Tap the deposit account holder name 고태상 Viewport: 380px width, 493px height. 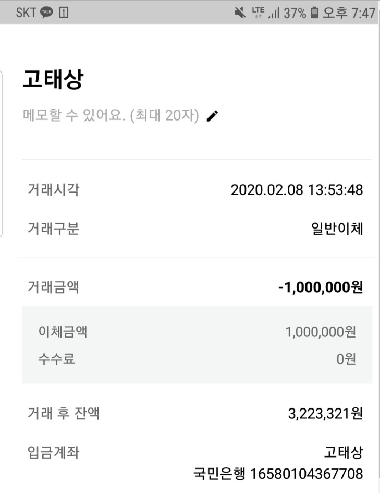tap(344, 452)
